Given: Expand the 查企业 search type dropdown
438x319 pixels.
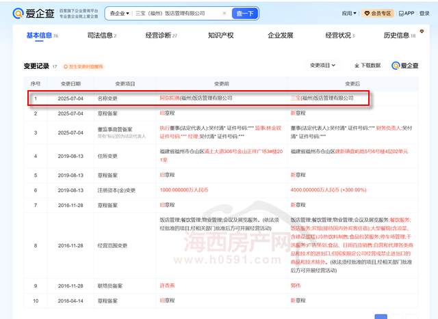Looking at the screenshot, I should coord(121,13).
